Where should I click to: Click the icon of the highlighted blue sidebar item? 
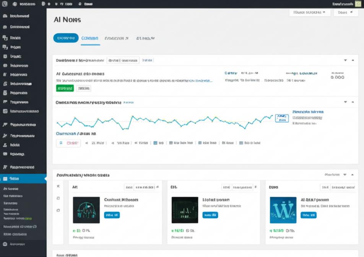click(x=5, y=179)
